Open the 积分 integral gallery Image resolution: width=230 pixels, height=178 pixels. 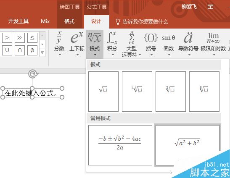click(112, 44)
